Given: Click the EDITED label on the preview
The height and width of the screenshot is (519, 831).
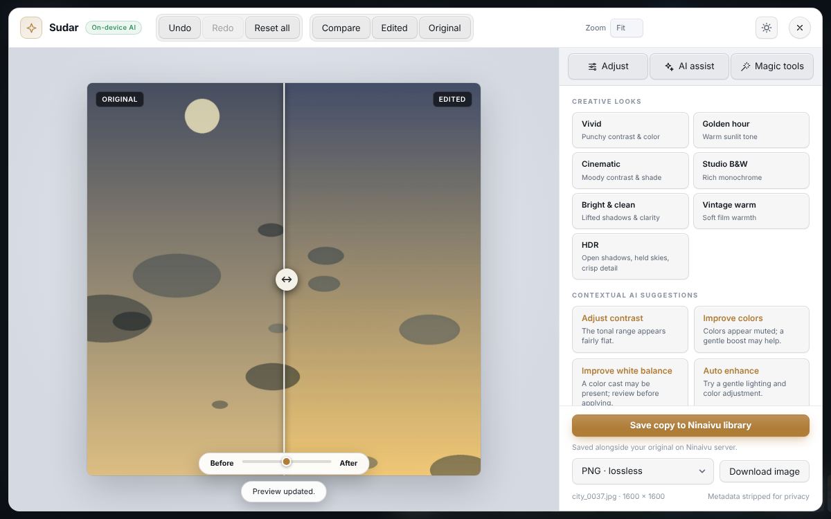Looking at the screenshot, I should (x=452, y=99).
